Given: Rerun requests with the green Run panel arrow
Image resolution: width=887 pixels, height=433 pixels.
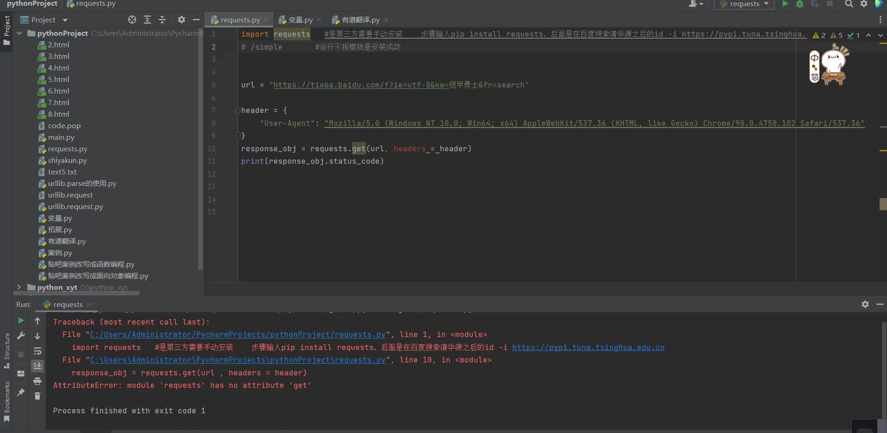Looking at the screenshot, I should (x=21, y=320).
